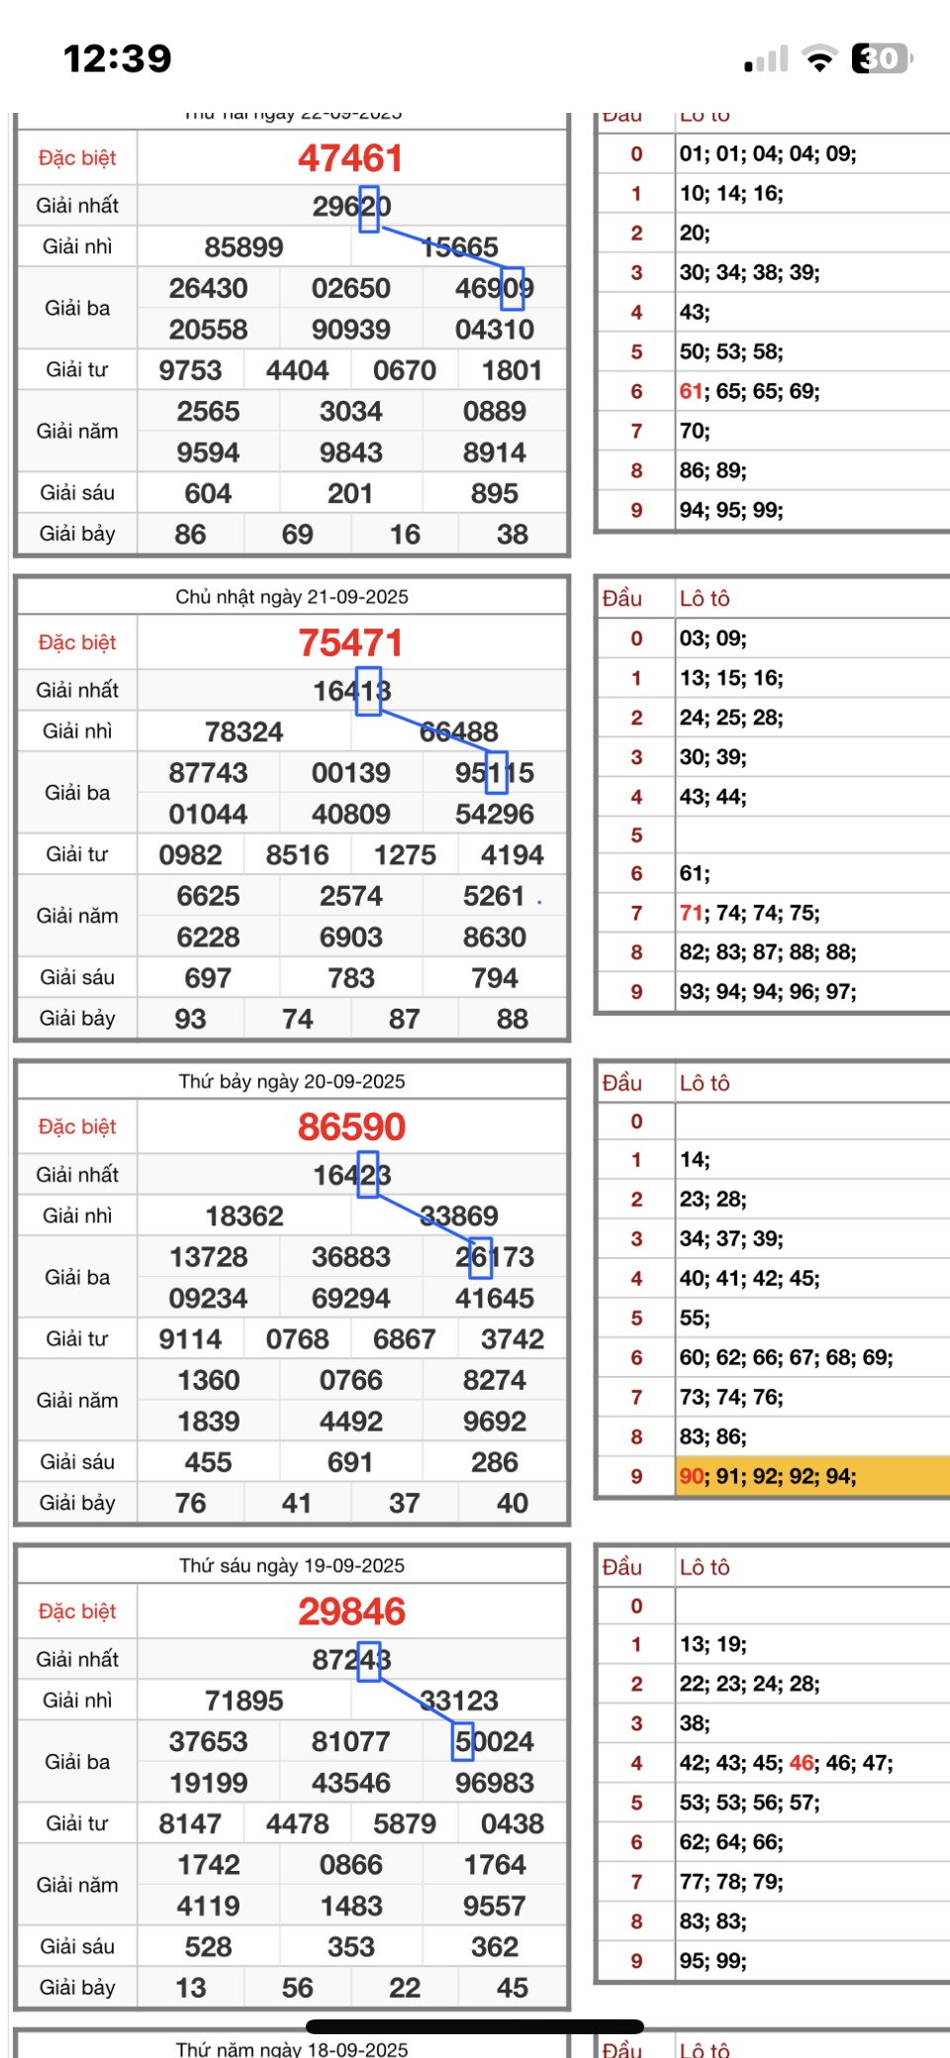
Task: Tap the red 61 in the lô tô list
Action: pos(691,391)
